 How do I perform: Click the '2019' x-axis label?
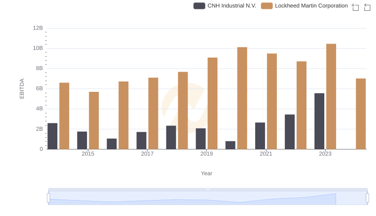[x=206, y=154]
